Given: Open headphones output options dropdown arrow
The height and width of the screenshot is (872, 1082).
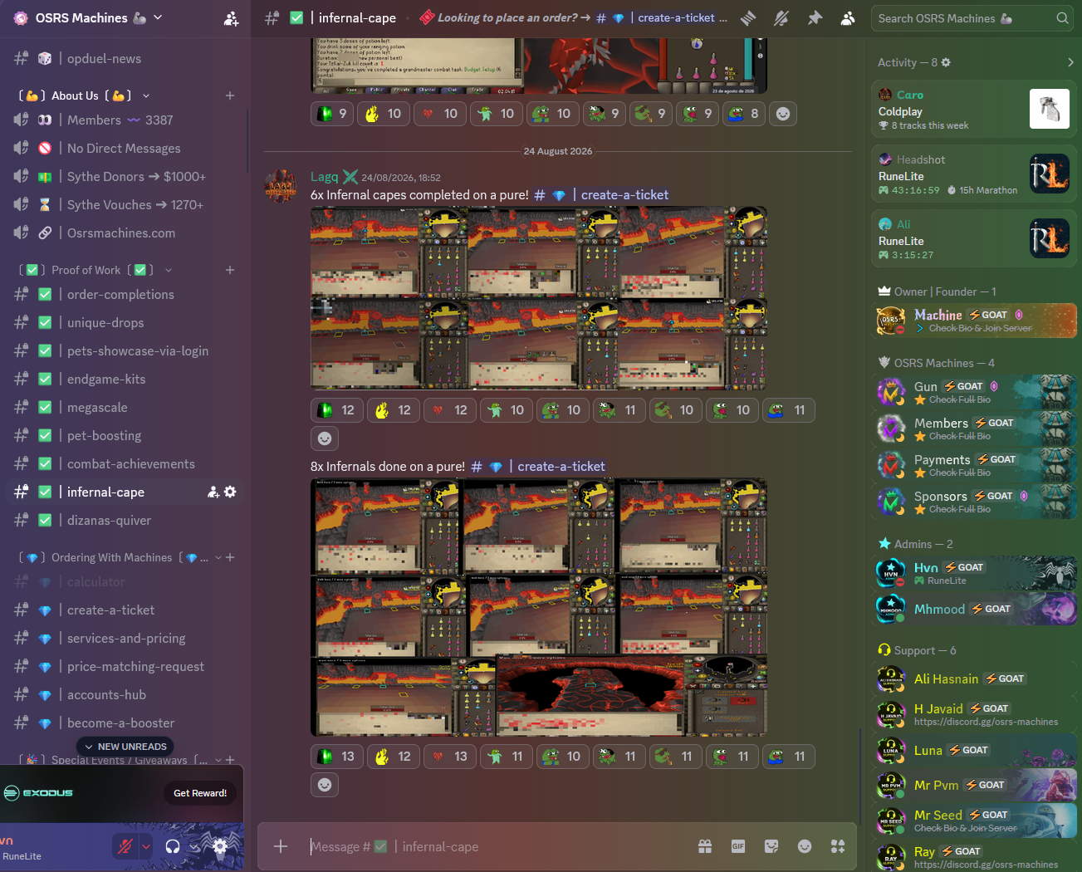Looking at the screenshot, I should [193, 846].
